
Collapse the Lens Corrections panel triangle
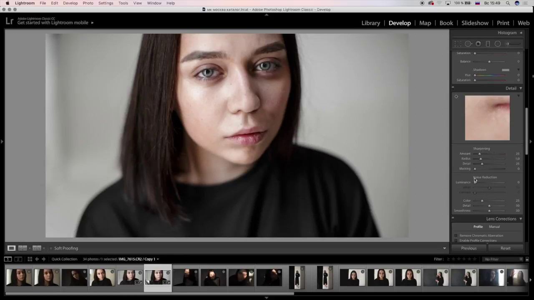click(x=521, y=219)
